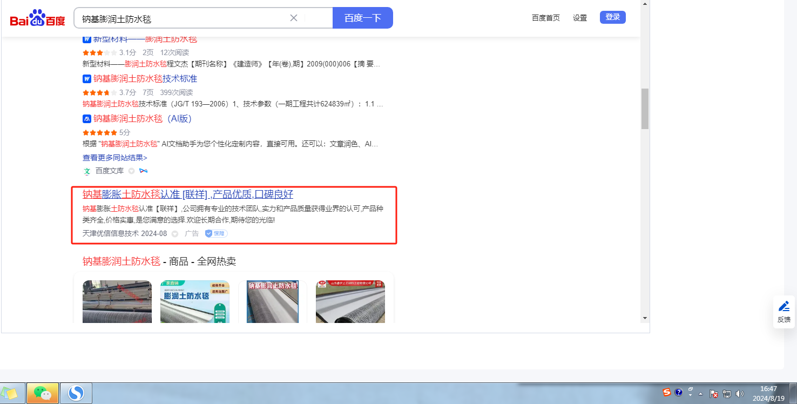797x404 pixels.
Task: Open the blue 膨润土防水毯 product thumbnail
Action: click(195, 301)
